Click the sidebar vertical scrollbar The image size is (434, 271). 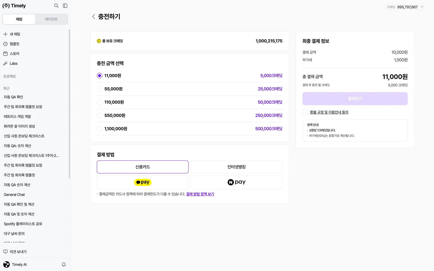69,104
